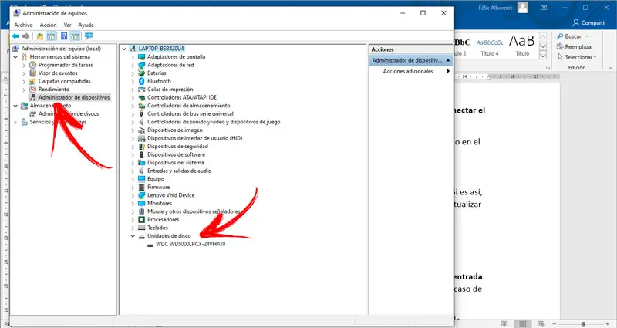
Task: Click the Félix Albornoz account picture
Action: pos(523,8)
